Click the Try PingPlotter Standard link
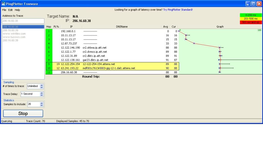Screen dimensions: 263x167 click(x=178, y=10)
